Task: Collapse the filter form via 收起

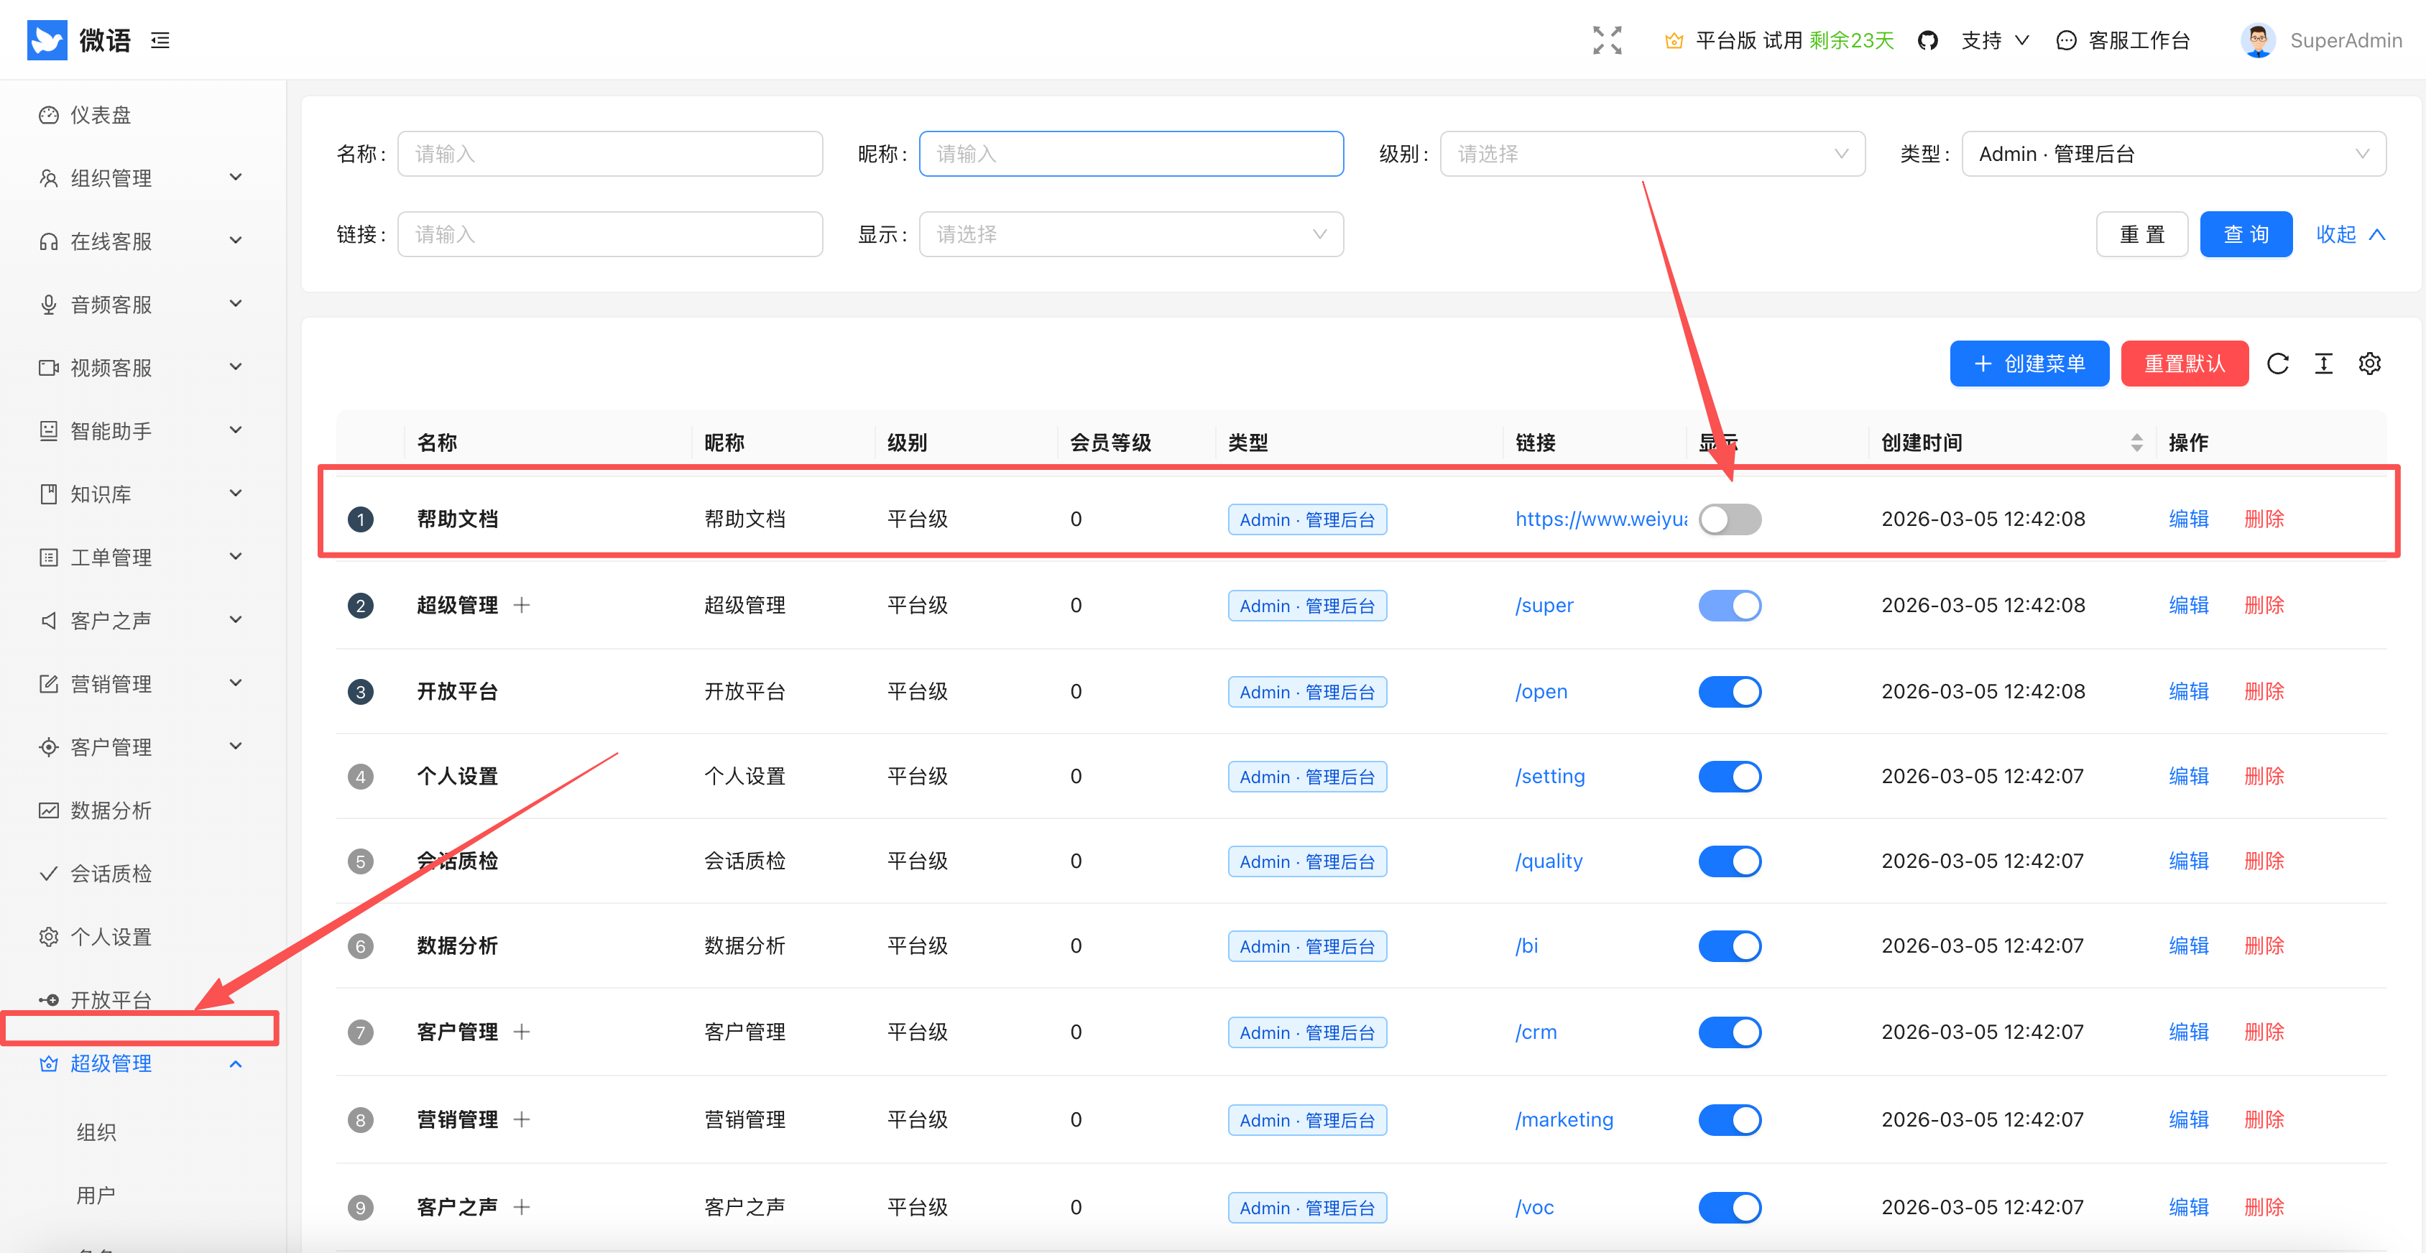Action: [x=2351, y=234]
